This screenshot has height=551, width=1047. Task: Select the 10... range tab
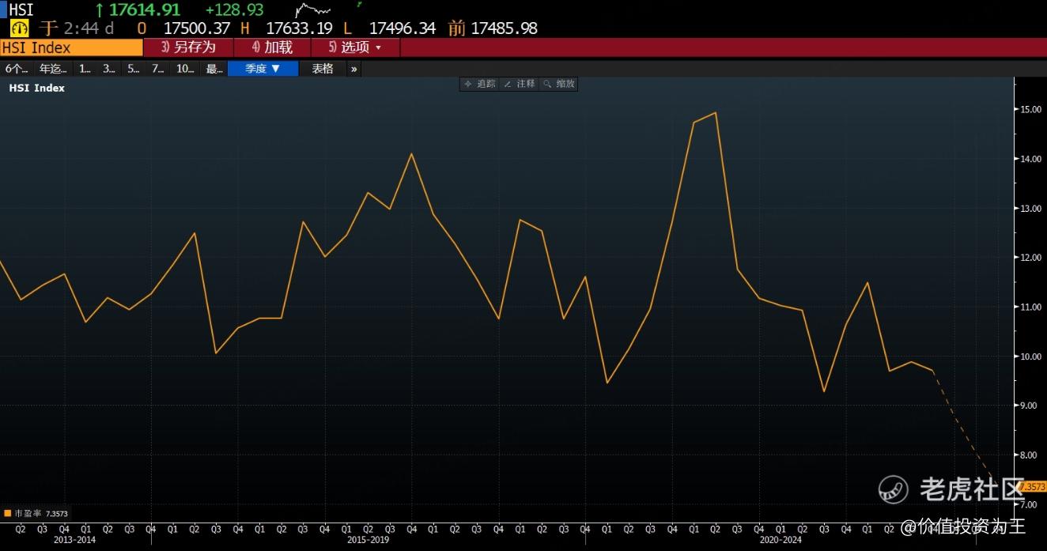tap(185, 69)
